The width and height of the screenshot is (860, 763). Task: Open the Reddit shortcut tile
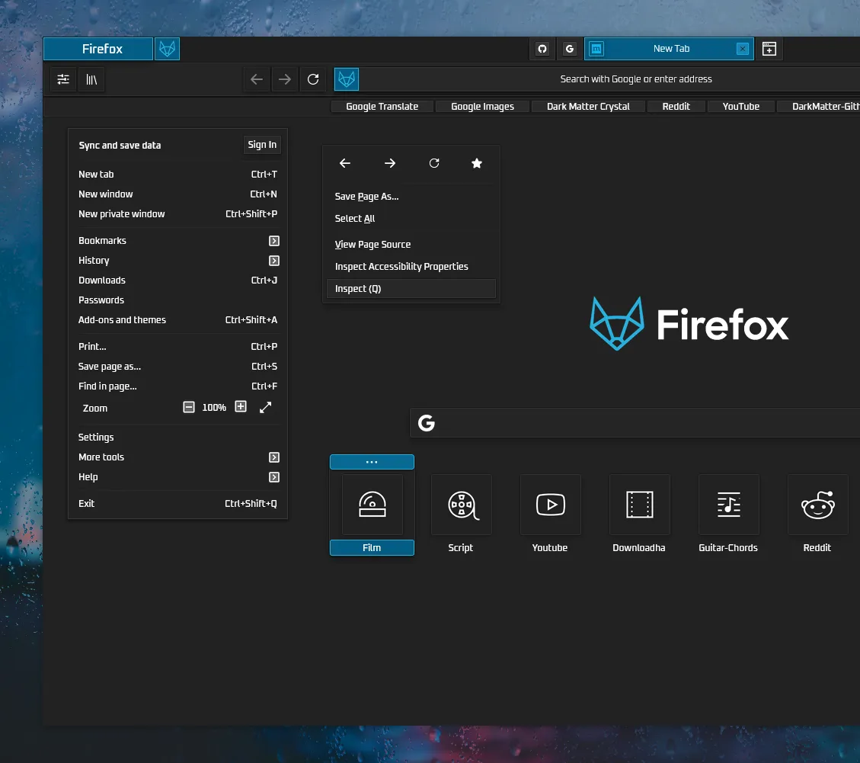point(817,505)
